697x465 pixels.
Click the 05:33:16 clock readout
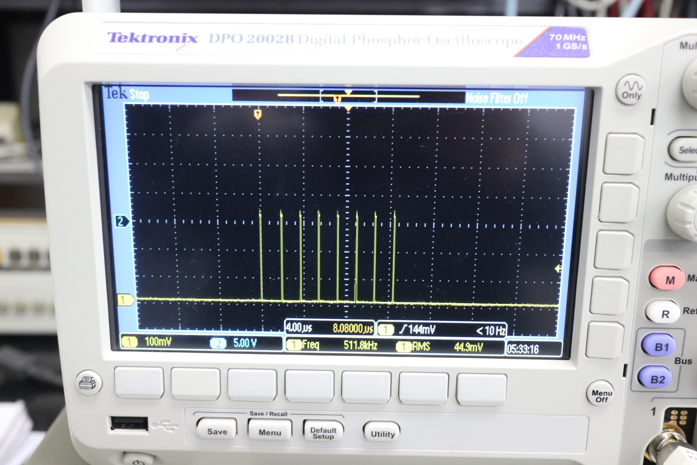click(523, 349)
